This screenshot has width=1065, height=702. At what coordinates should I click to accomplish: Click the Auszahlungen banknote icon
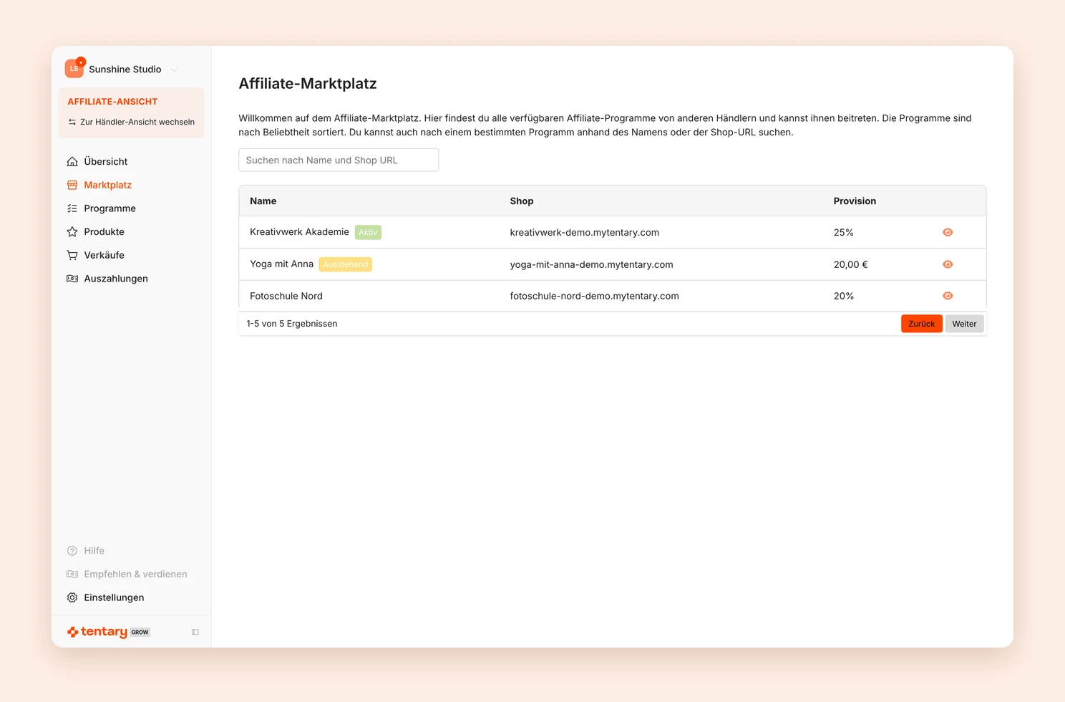[x=72, y=279]
